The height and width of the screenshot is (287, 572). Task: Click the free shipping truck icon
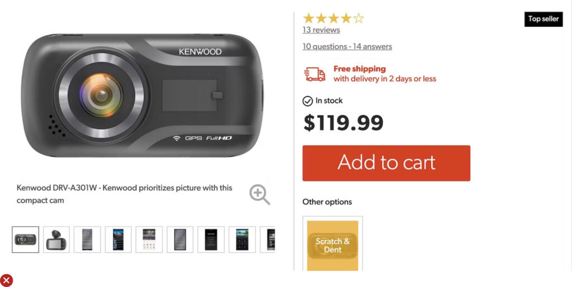pos(314,74)
